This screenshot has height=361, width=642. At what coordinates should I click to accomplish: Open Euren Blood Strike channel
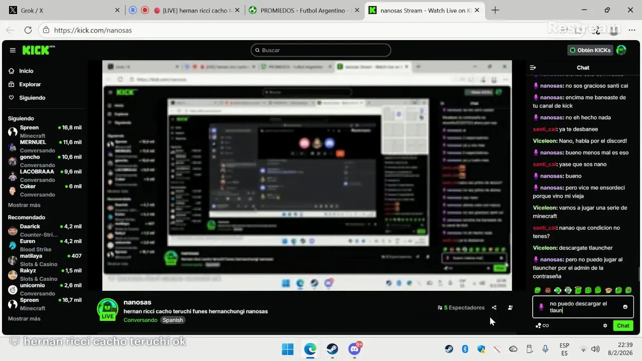tap(45, 245)
